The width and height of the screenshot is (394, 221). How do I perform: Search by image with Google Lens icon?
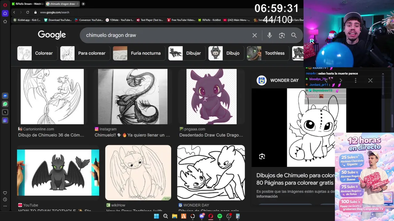pos(282,35)
